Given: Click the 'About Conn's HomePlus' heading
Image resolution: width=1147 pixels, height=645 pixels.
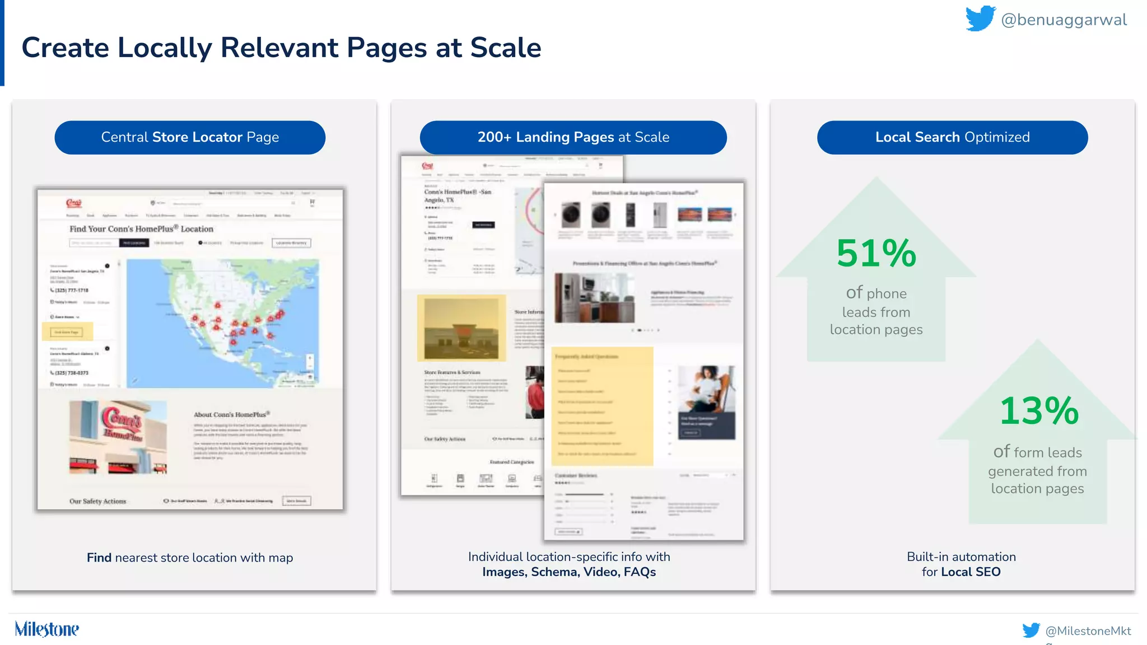Looking at the screenshot, I should click(232, 414).
